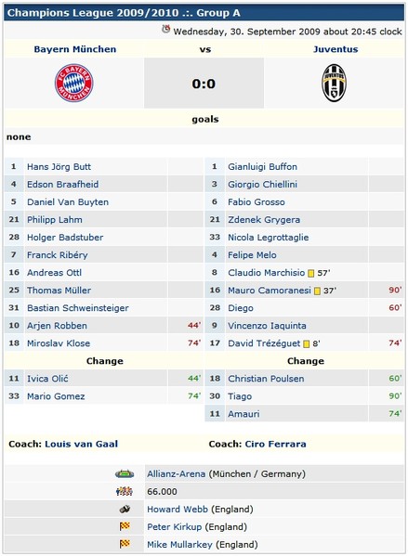Click the yellow card icon next to Claudio Marchisio

pos(311,273)
